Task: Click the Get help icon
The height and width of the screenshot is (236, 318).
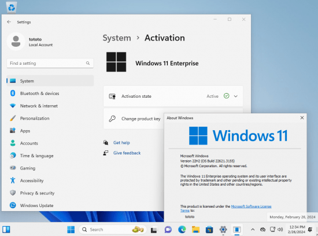Action: (x=106, y=142)
